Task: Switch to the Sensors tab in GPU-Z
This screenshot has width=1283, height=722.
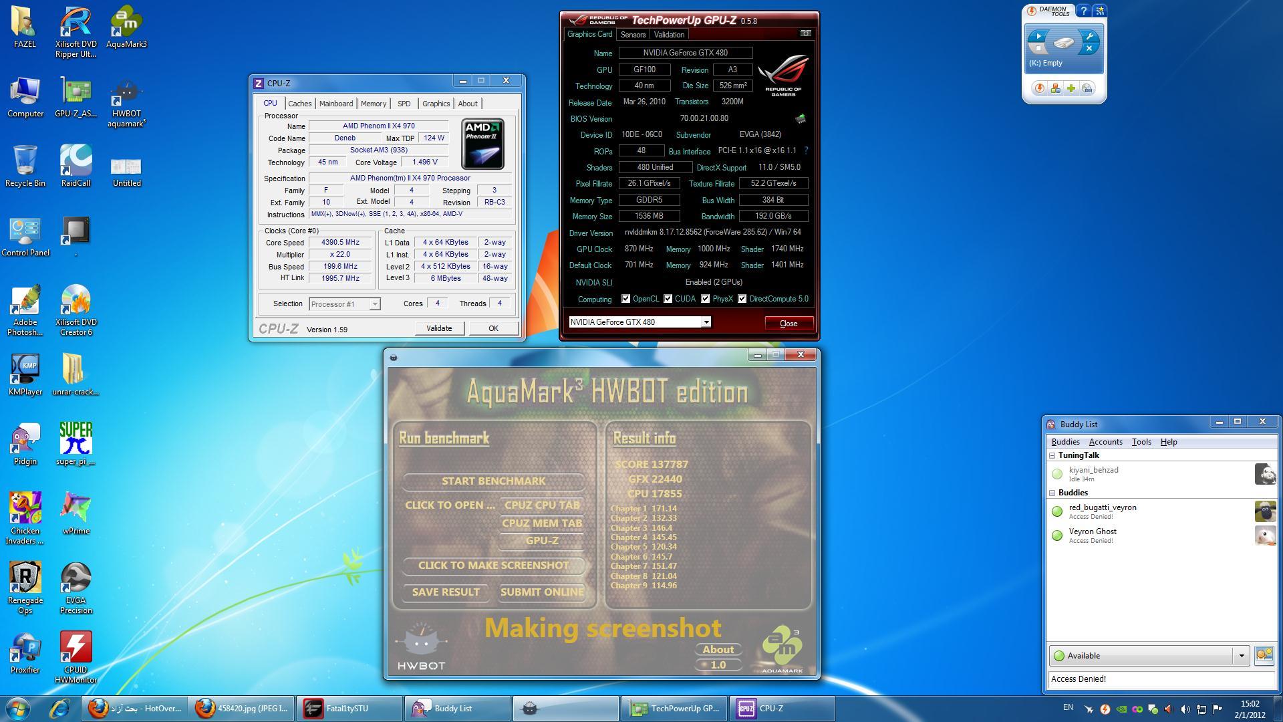Action: [x=633, y=35]
